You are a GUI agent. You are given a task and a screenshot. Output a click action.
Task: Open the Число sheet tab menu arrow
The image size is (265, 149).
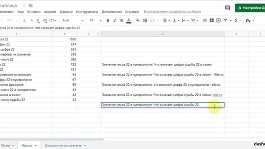point(36,145)
